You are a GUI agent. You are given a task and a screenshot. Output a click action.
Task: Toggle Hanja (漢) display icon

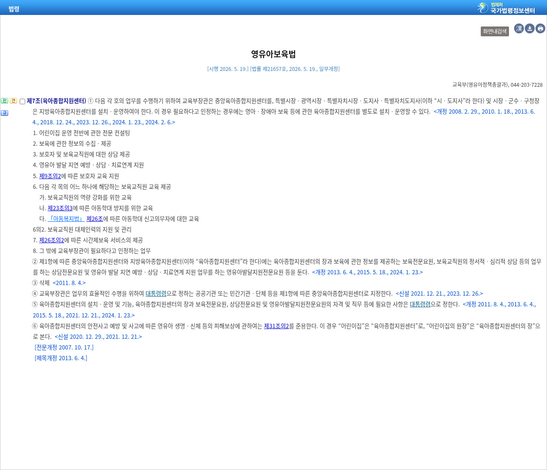pos(519,29)
